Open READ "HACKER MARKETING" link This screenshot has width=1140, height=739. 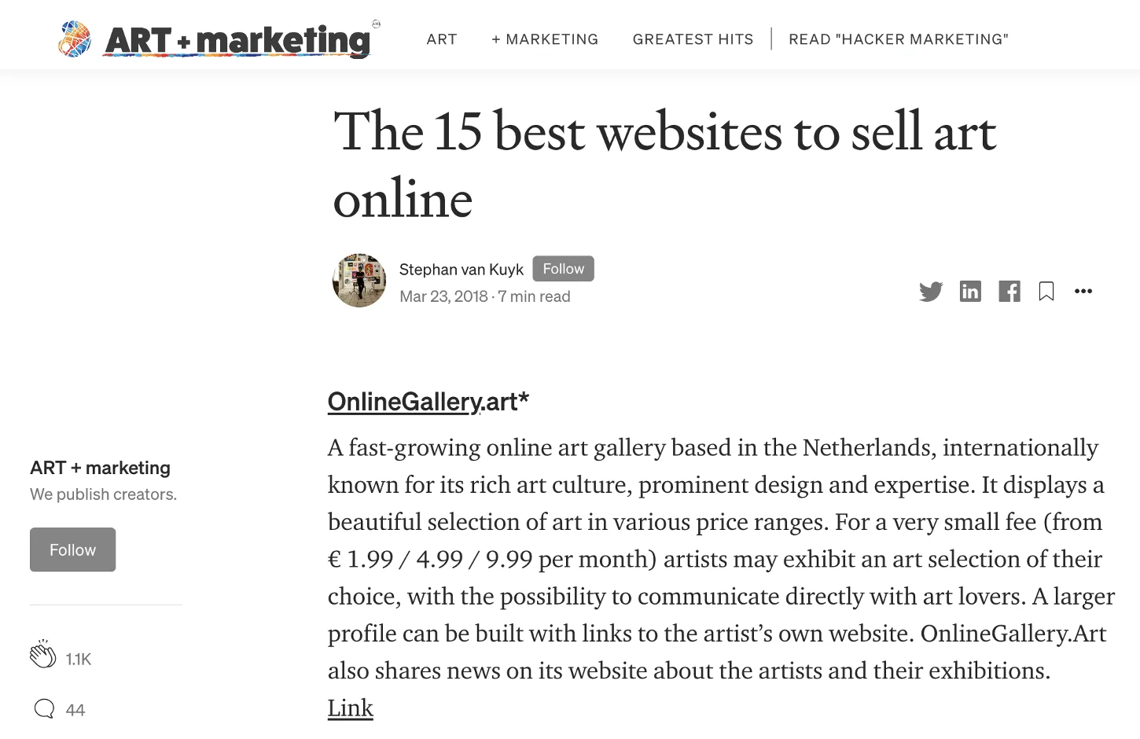click(x=899, y=39)
